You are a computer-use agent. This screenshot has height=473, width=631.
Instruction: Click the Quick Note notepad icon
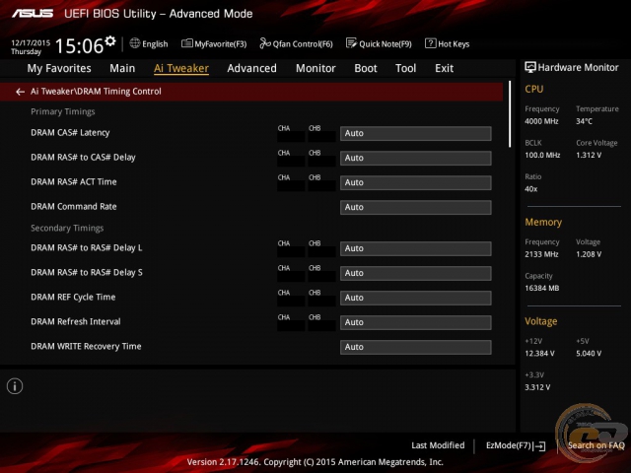point(351,43)
